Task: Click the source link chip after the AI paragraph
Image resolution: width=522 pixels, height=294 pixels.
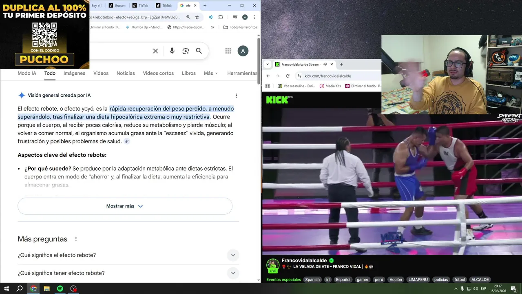Action: [x=127, y=141]
